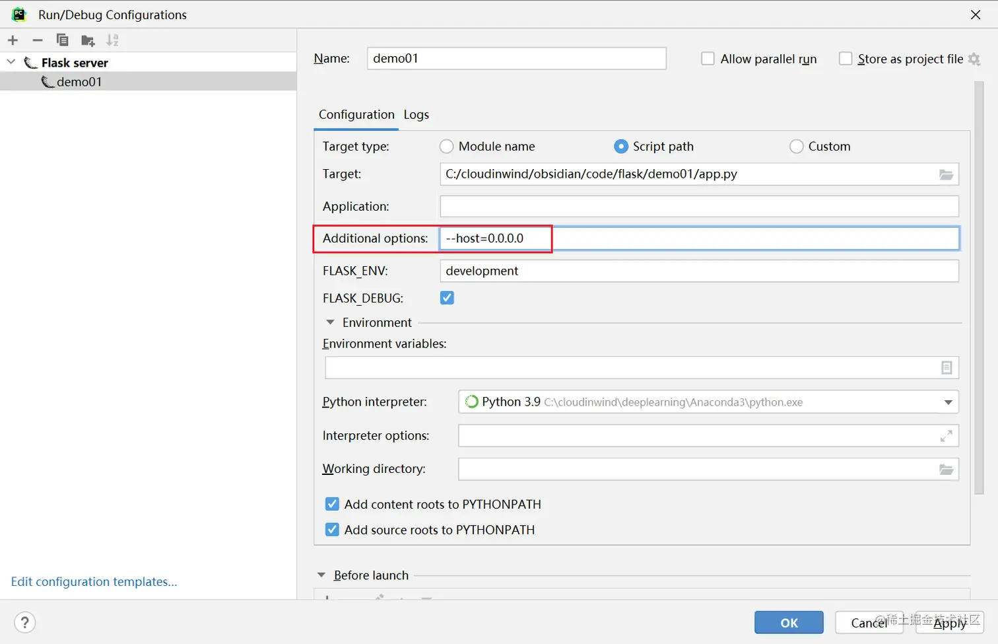
Task: Save configuration into a new folder
Action: [88, 41]
